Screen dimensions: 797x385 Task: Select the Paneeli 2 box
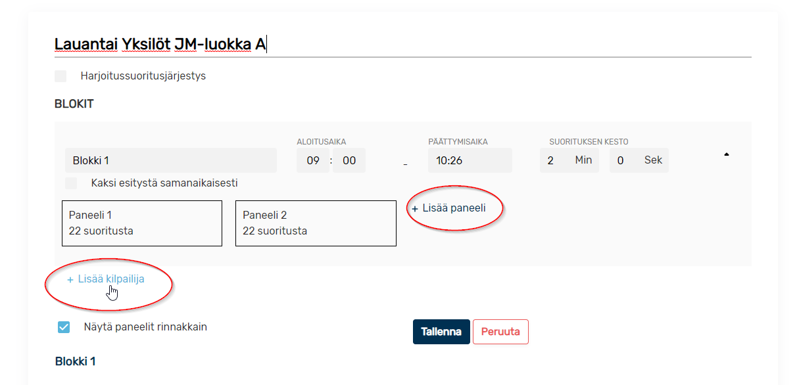point(316,223)
